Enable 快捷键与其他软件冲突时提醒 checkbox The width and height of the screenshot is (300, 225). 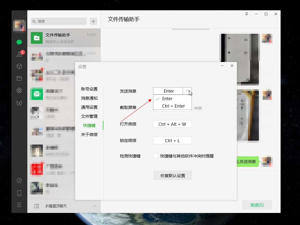pos(155,156)
